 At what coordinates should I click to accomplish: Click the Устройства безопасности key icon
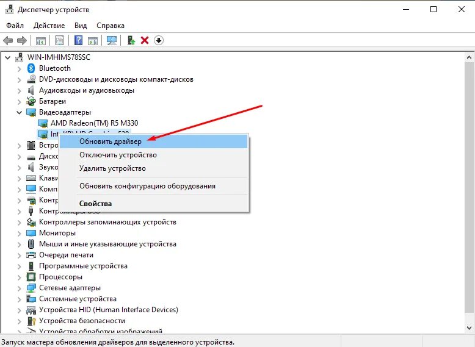31,321
